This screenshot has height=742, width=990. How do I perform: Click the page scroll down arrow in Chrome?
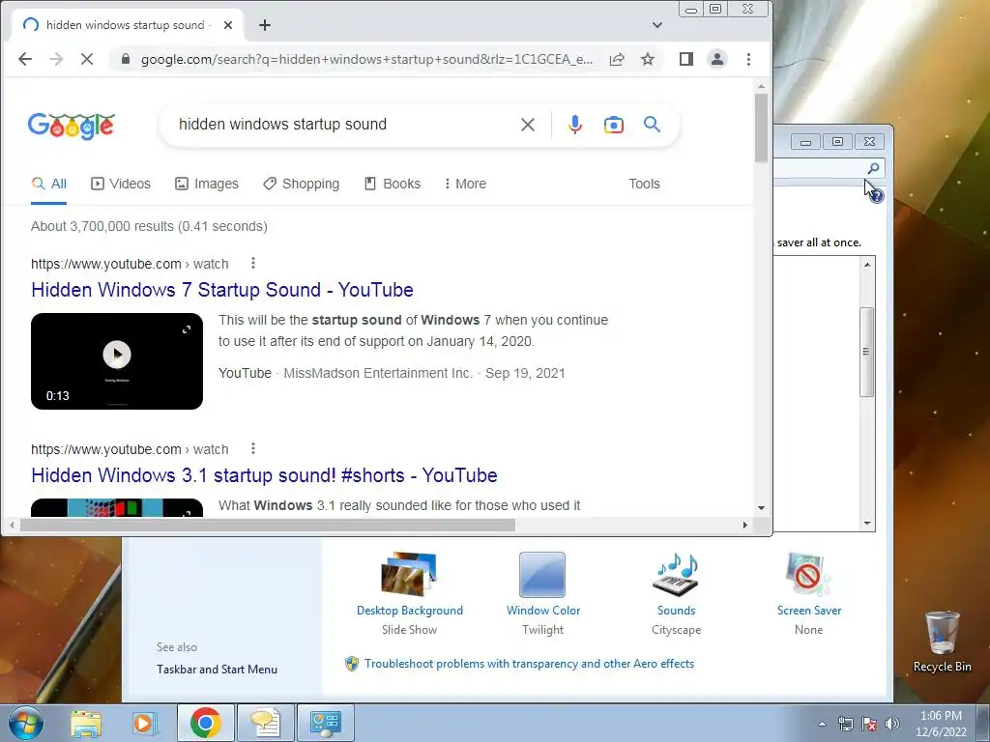761,508
